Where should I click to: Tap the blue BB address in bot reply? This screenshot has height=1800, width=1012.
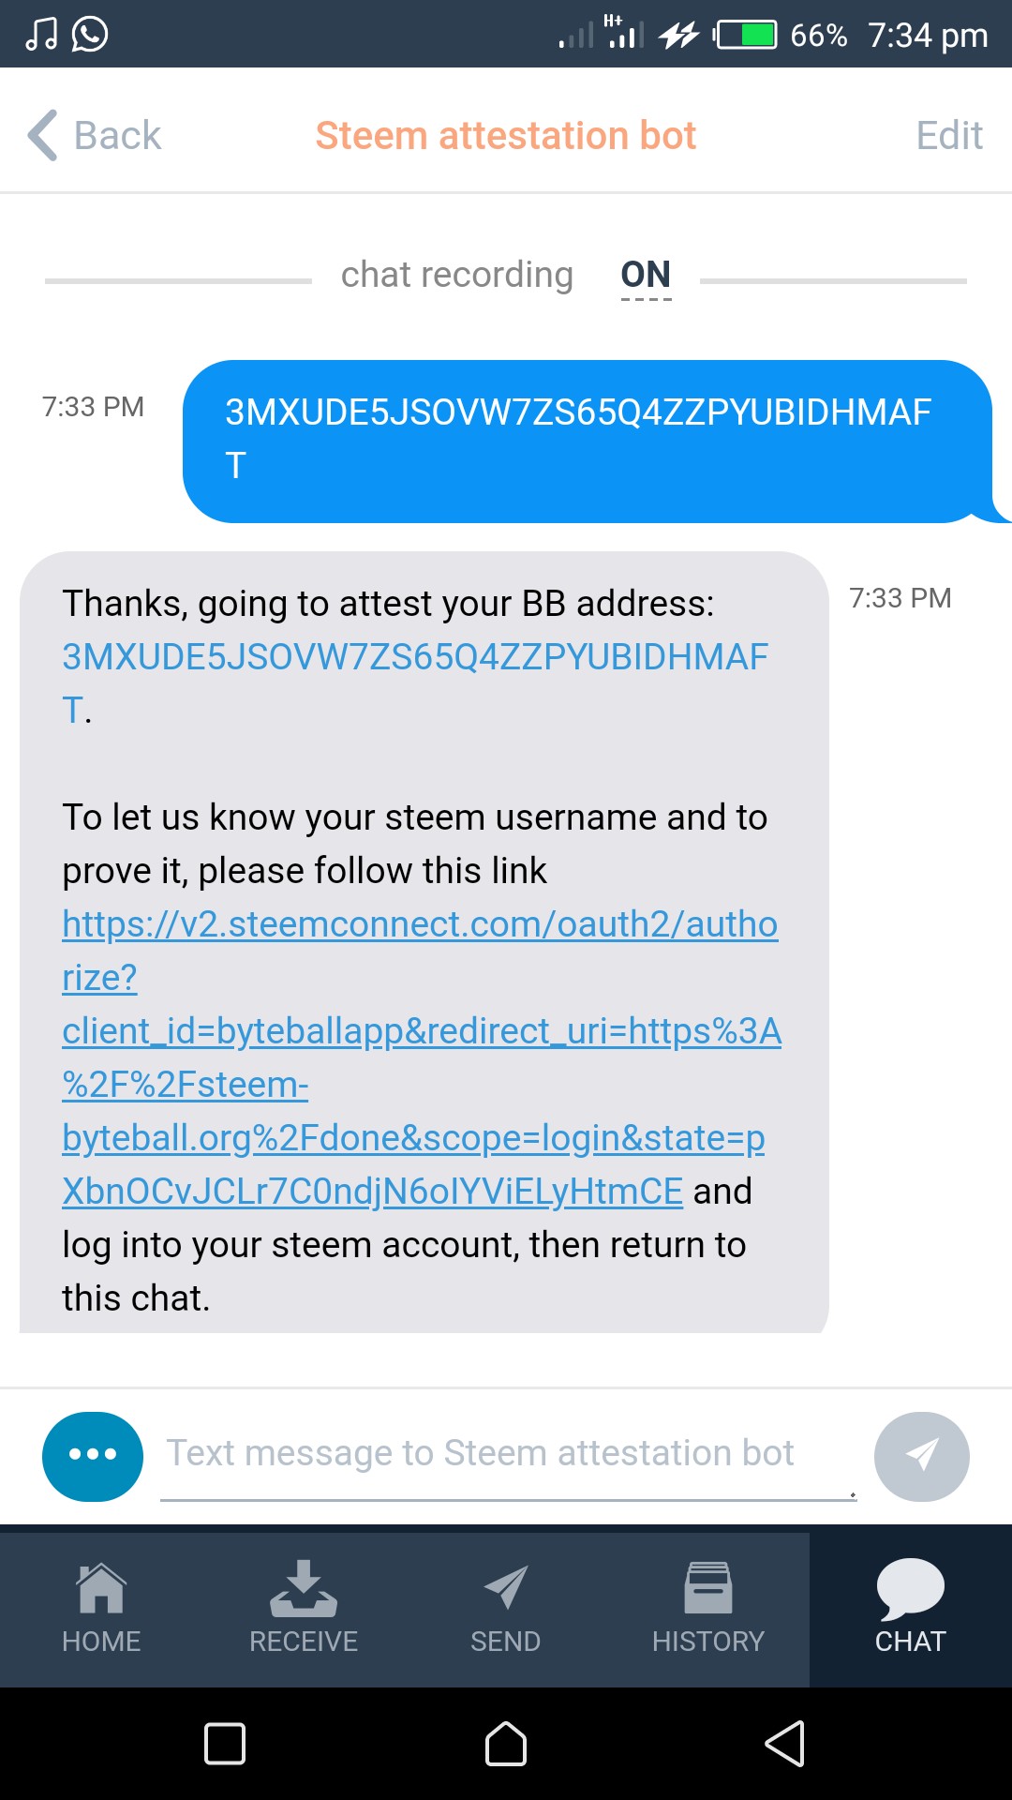415,683
